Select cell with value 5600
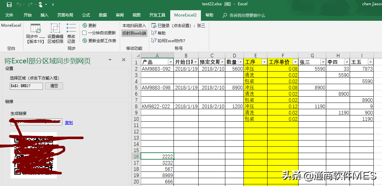The image size is (382, 186). click(234, 69)
